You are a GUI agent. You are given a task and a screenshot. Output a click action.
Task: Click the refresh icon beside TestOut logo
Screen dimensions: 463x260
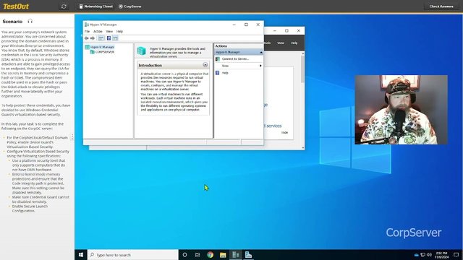point(64,6)
